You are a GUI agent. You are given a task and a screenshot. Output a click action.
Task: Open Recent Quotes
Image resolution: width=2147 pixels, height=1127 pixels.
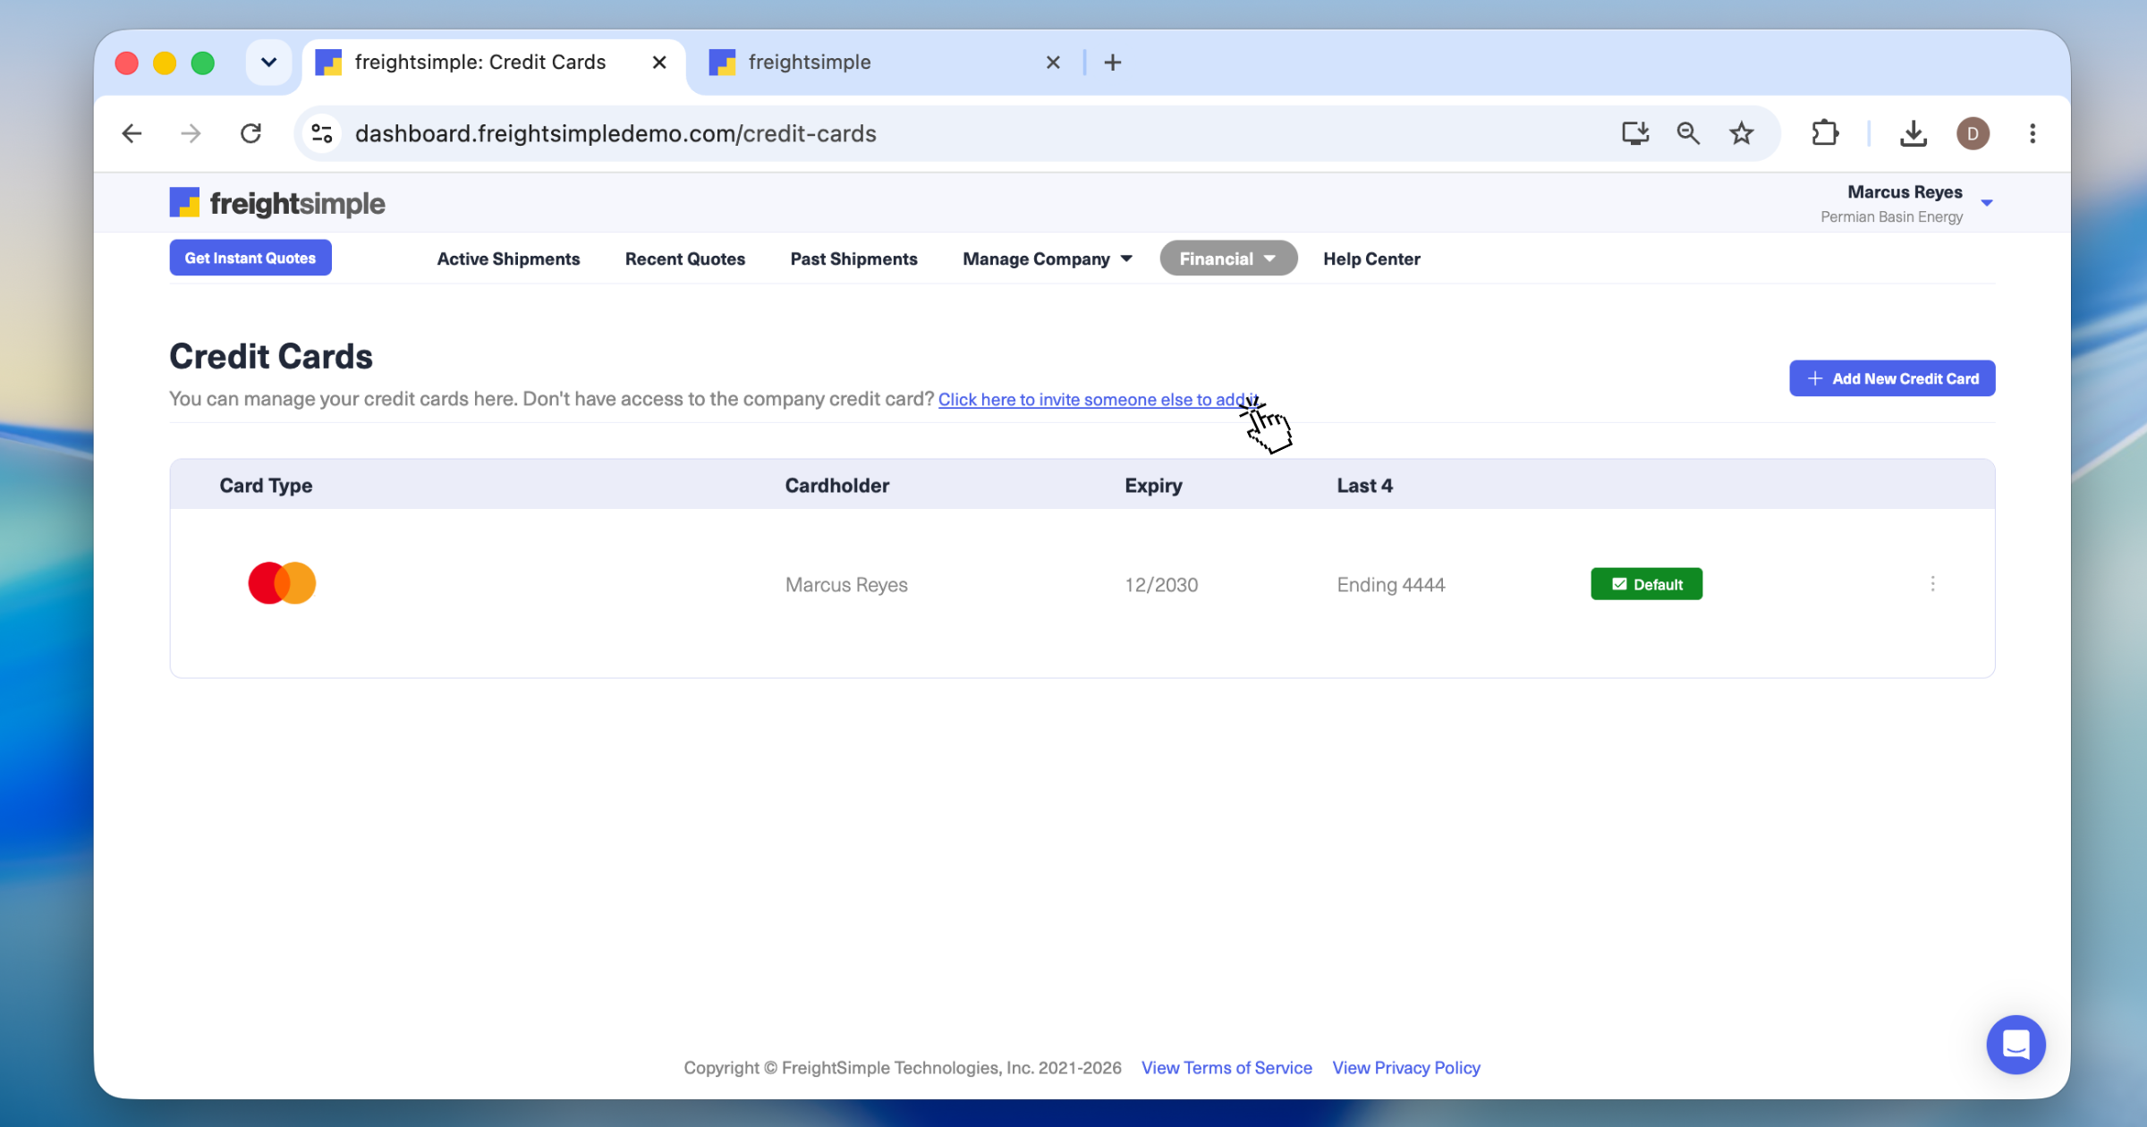click(685, 258)
